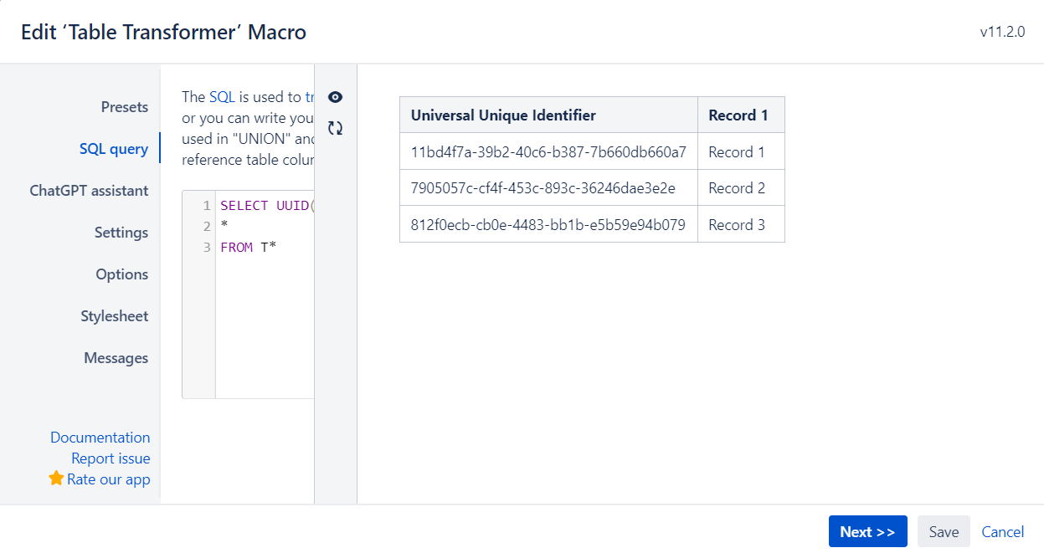Image resolution: width=1044 pixels, height=553 pixels.
Task: Switch to the Settings tab
Action: (x=121, y=232)
